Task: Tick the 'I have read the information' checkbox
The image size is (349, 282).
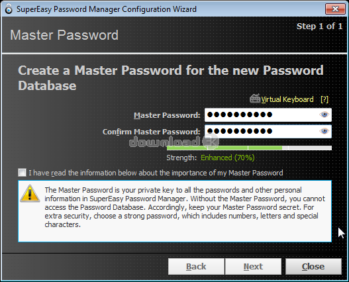Action: [x=22, y=173]
